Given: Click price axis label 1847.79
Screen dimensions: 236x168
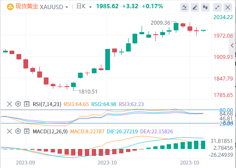Looking at the screenshot, I should click(223, 78).
